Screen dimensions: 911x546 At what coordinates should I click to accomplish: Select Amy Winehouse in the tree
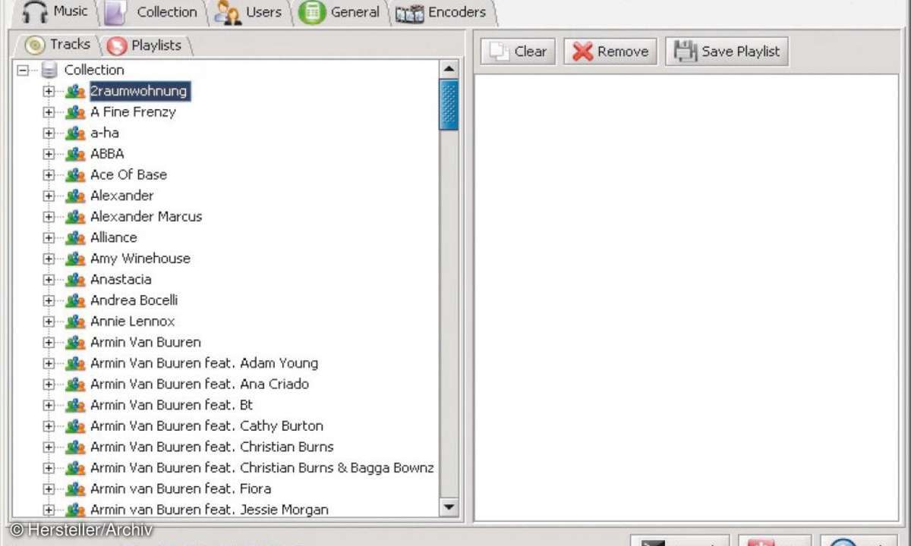pos(140,259)
